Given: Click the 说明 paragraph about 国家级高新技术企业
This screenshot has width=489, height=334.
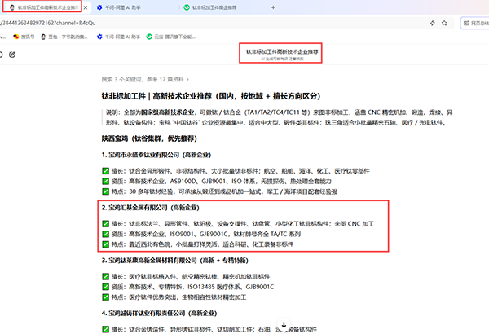Looking at the screenshot, I should point(279,117).
